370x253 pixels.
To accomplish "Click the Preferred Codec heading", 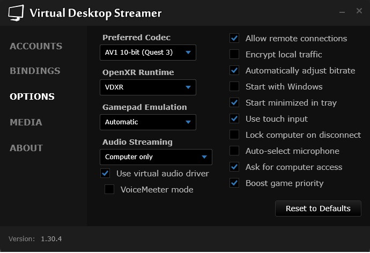I will 136,38.
